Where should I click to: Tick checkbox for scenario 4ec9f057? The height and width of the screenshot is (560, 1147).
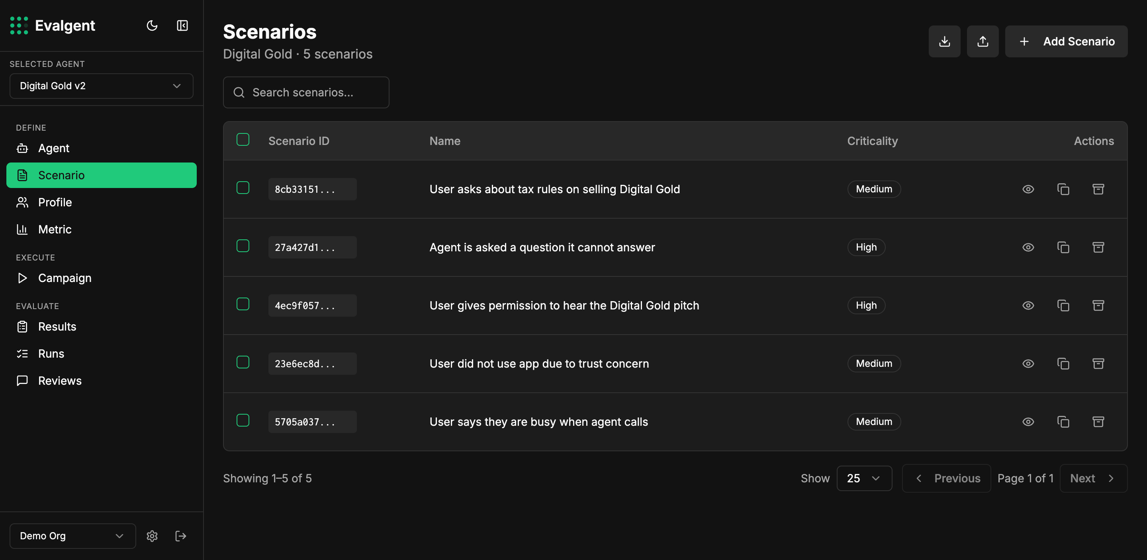click(243, 304)
